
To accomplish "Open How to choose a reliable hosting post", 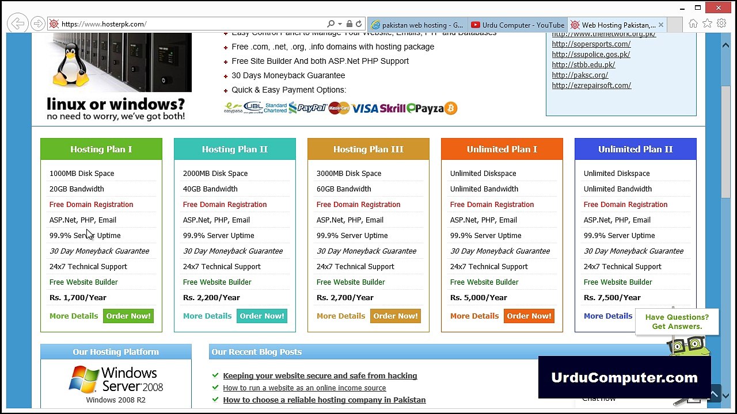I will pyautogui.click(x=324, y=400).
